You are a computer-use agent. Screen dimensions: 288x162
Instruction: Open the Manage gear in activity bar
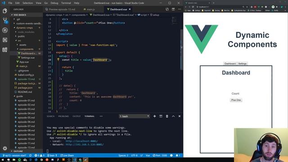coord(5,148)
